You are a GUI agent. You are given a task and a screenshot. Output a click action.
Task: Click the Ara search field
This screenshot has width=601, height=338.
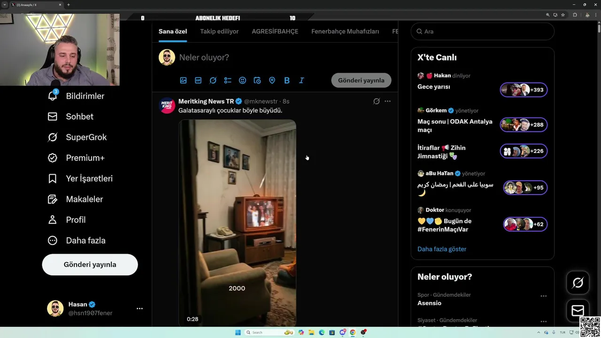coord(482,31)
